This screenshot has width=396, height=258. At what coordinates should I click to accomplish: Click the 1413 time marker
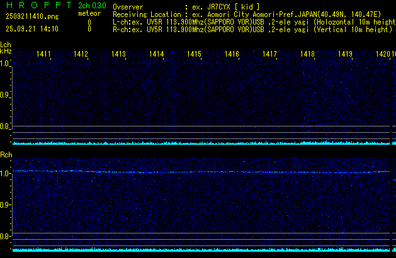(119, 55)
